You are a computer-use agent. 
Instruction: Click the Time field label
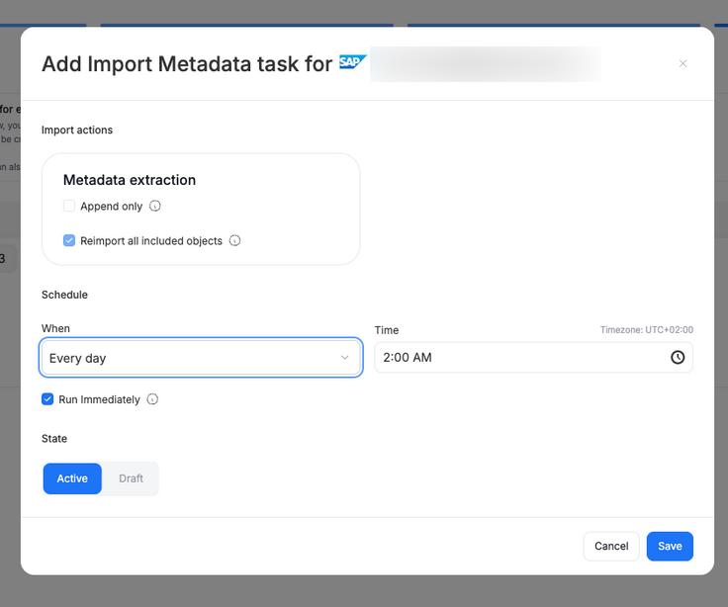pyautogui.click(x=387, y=330)
